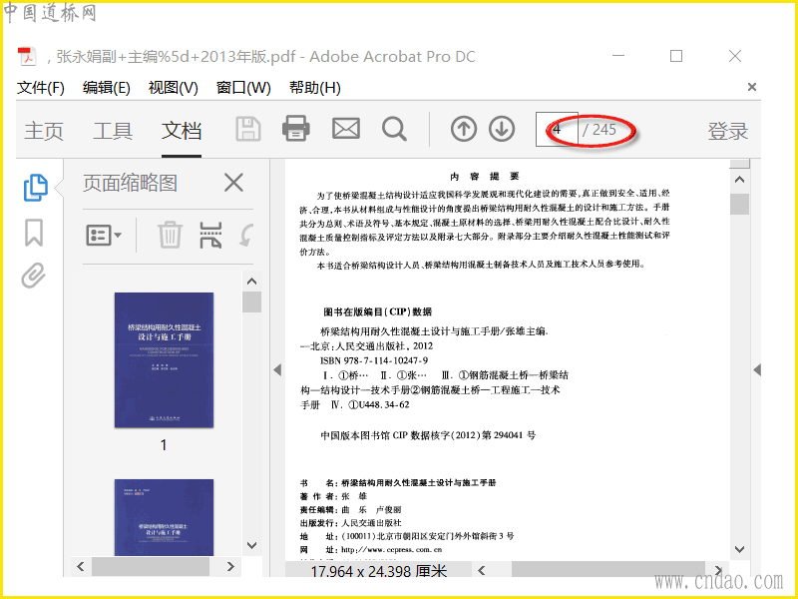798x599 pixels.
Task: Select the second page thumbnail
Action: pyautogui.click(x=164, y=517)
